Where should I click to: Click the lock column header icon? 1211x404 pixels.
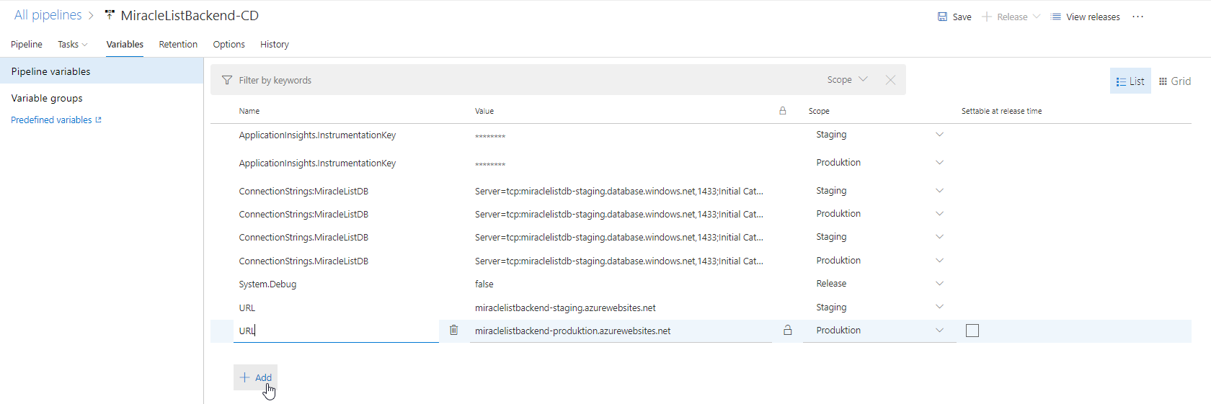(x=782, y=111)
